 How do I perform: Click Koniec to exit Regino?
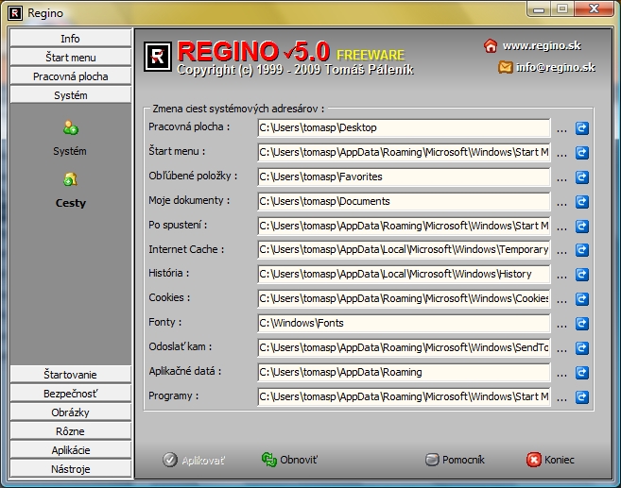(550, 460)
